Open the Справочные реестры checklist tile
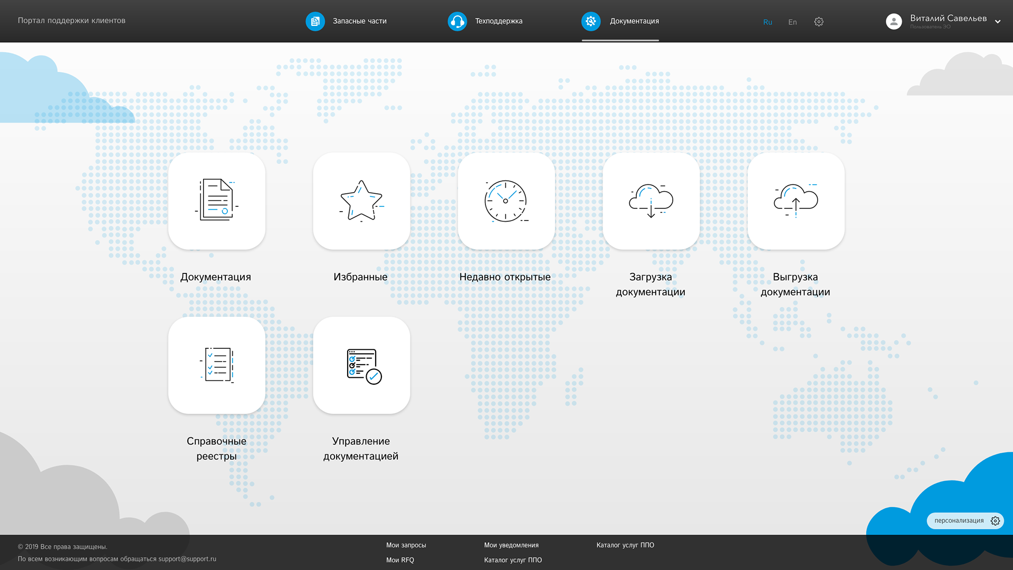 click(217, 365)
